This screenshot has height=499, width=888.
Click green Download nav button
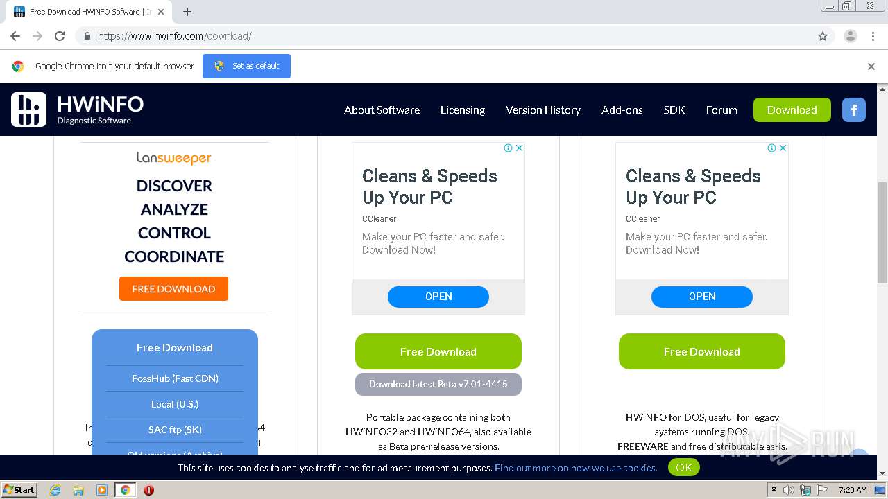click(792, 110)
